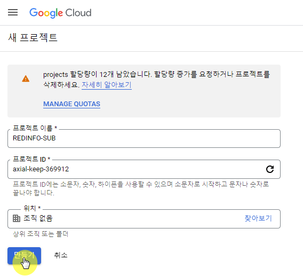
Task: Click the organization building icon
Action: click(x=17, y=218)
